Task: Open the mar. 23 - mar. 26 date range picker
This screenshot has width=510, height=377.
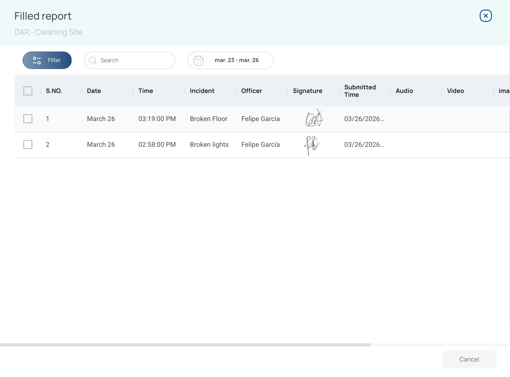Action: (236, 60)
